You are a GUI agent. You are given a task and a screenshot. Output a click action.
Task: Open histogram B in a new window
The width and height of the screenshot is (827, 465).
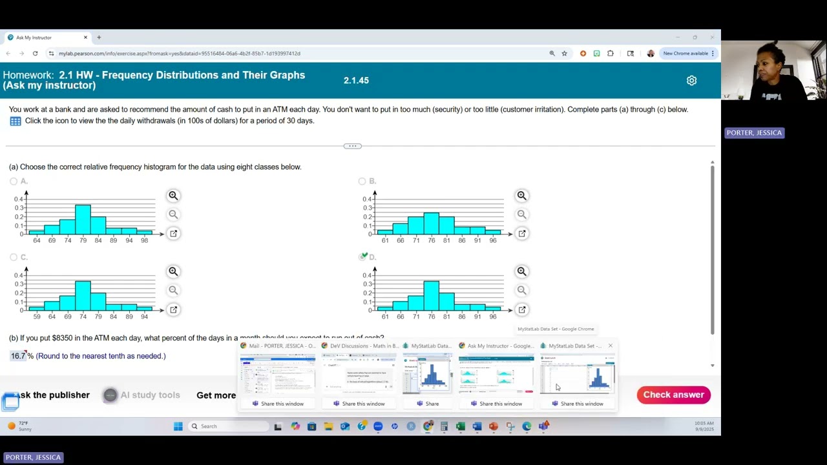[521, 233]
